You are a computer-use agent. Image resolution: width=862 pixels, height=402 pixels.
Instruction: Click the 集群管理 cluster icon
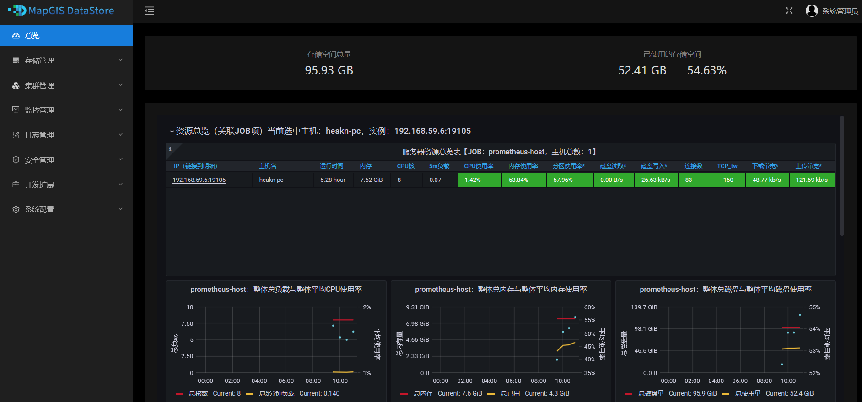(x=16, y=85)
